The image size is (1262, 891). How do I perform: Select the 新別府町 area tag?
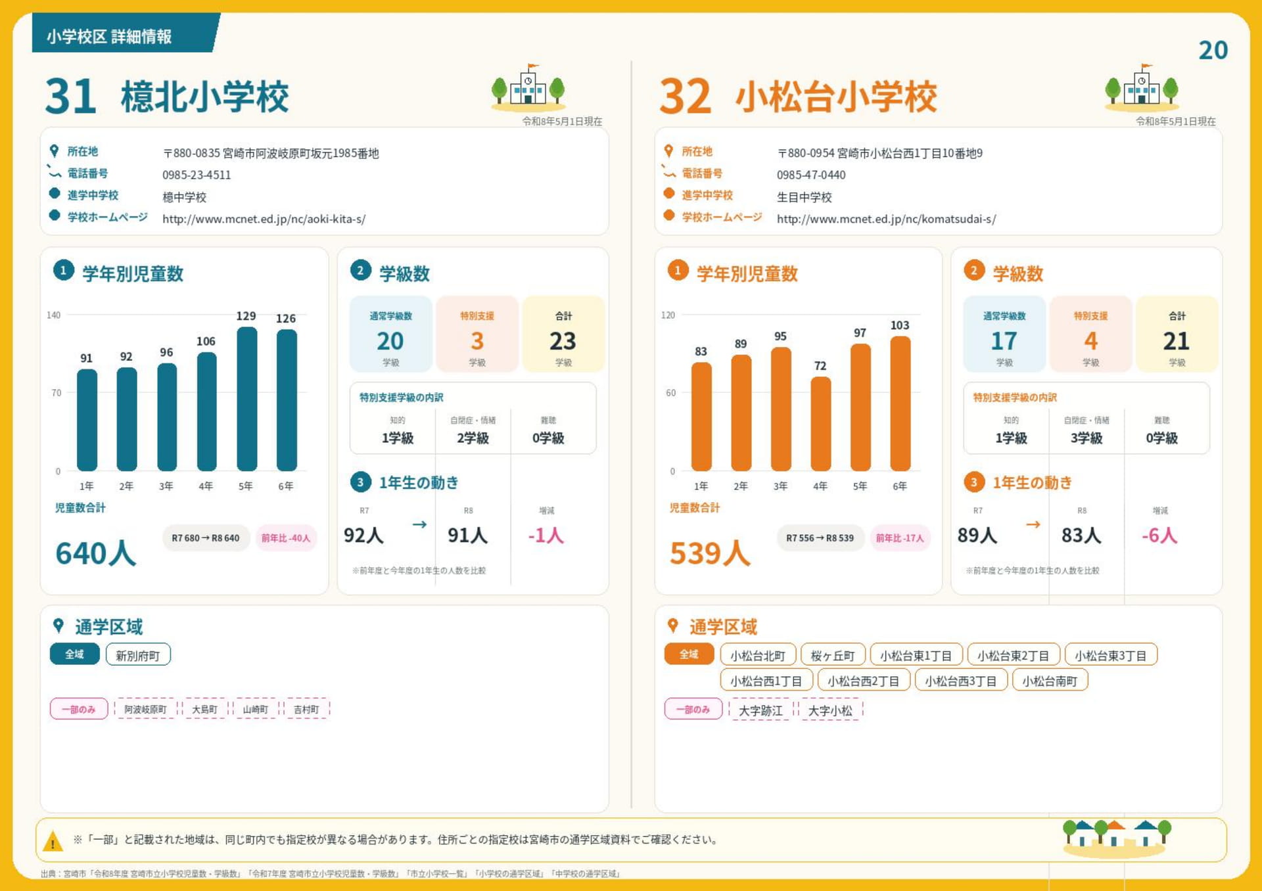pyautogui.click(x=138, y=655)
